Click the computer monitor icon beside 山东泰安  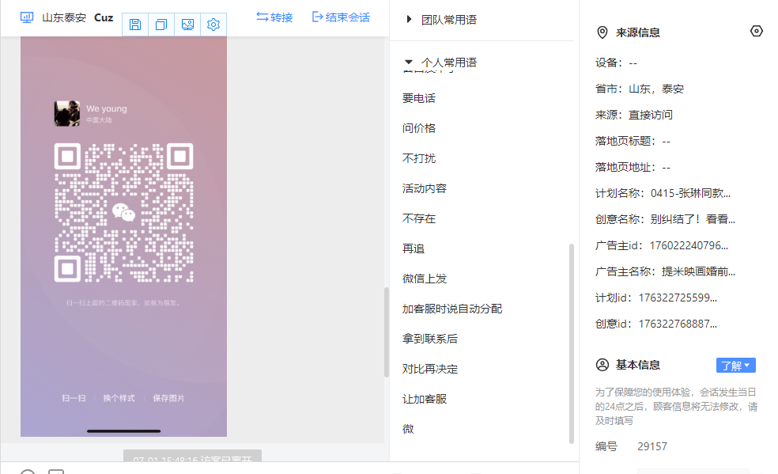(x=27, y=18)
